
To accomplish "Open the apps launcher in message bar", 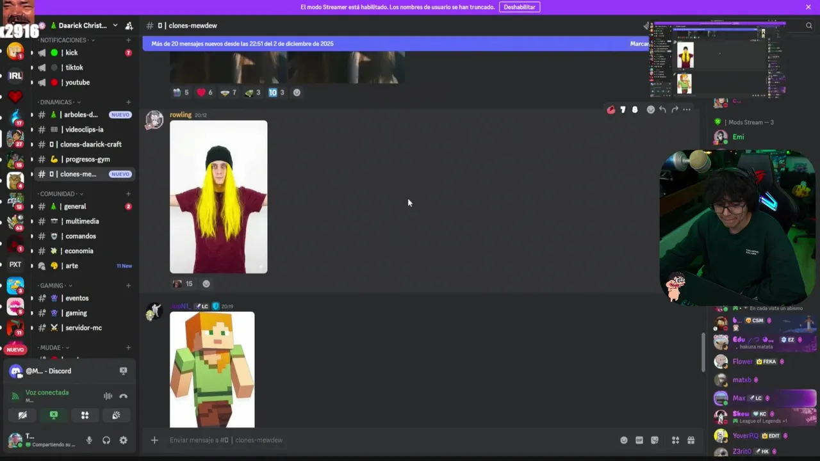I will 675,440.
